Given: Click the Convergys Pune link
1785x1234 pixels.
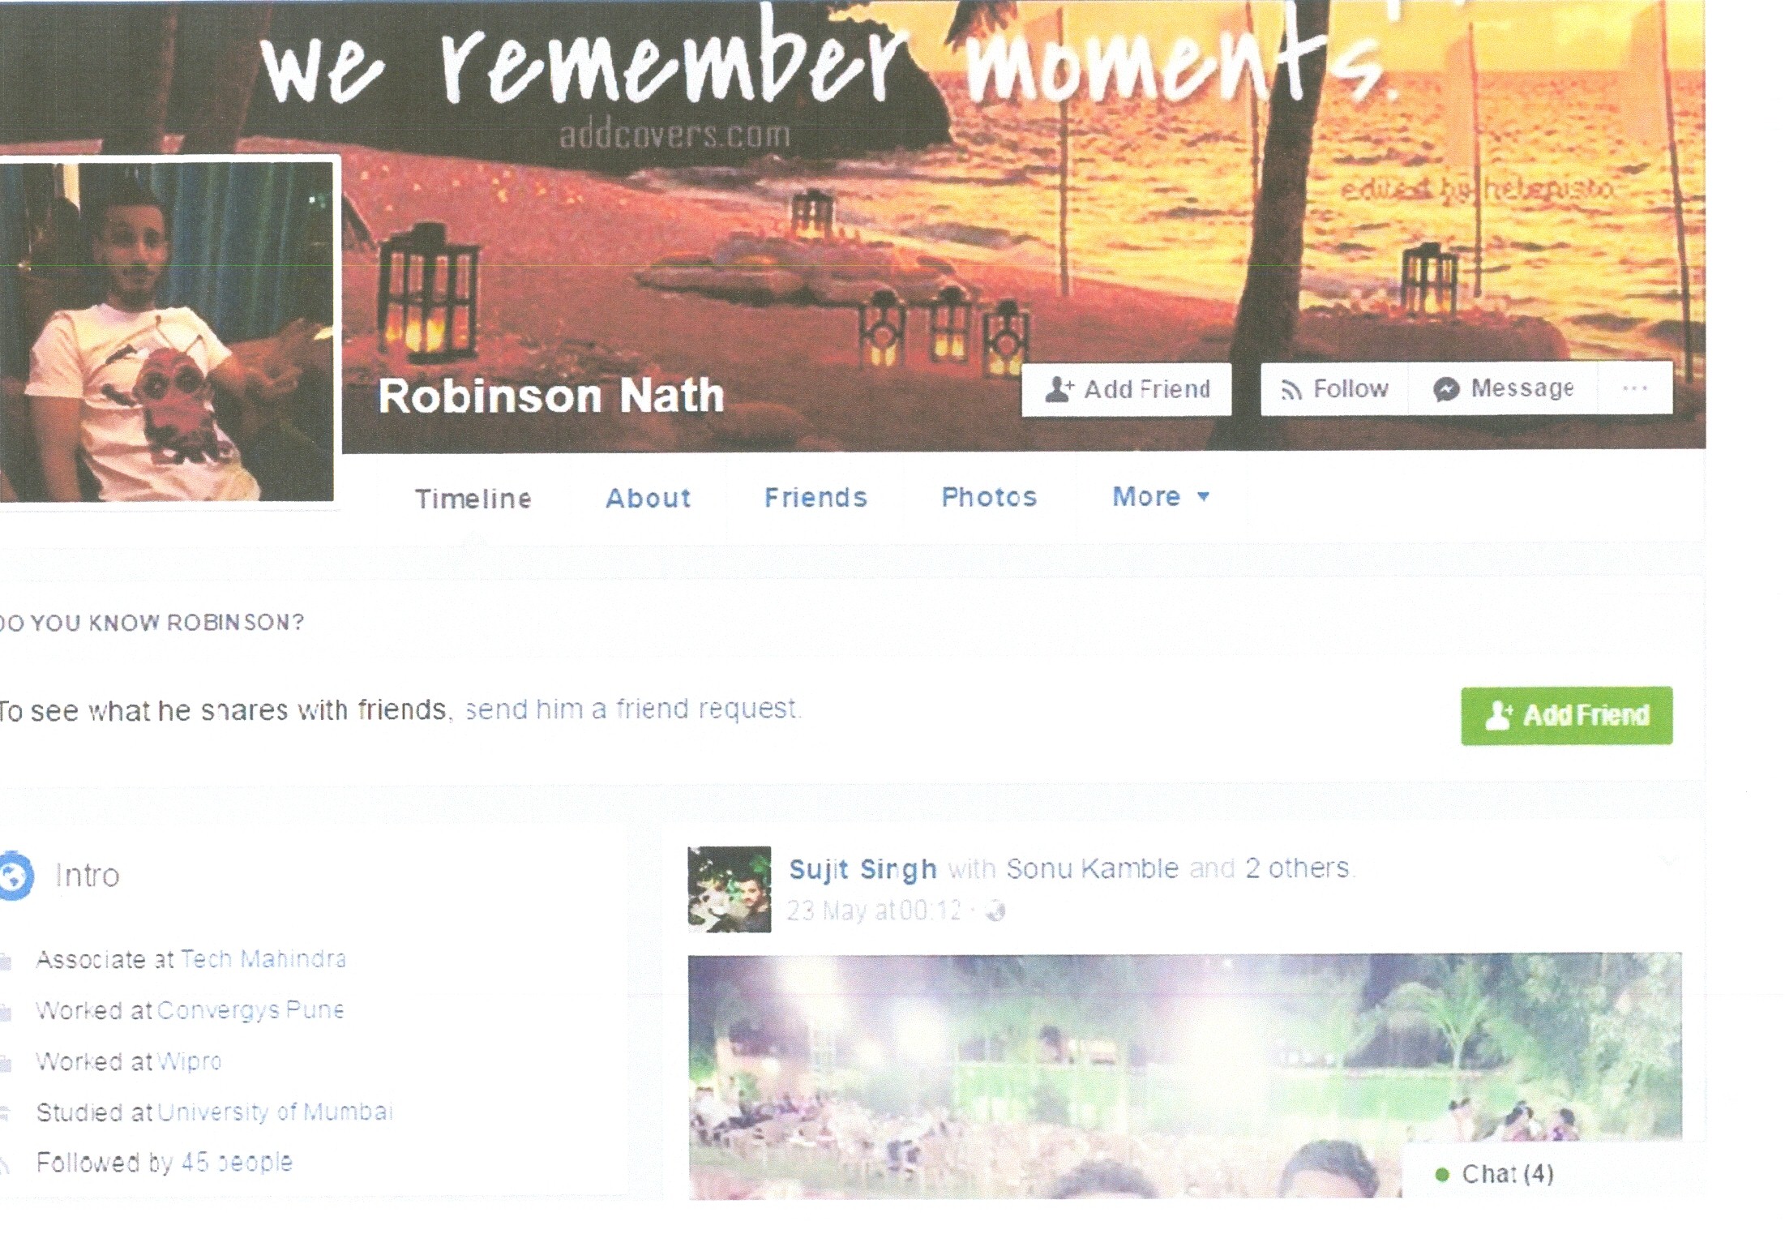Looking at the screenshot, I should 250,1010.
